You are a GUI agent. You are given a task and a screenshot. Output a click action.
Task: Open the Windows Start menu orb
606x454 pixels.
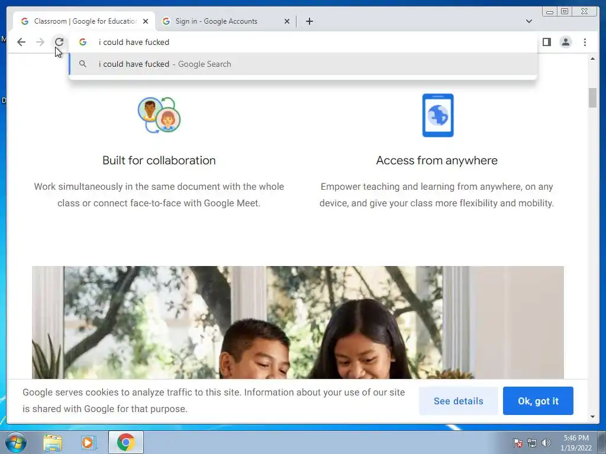[x=15, y=442]
